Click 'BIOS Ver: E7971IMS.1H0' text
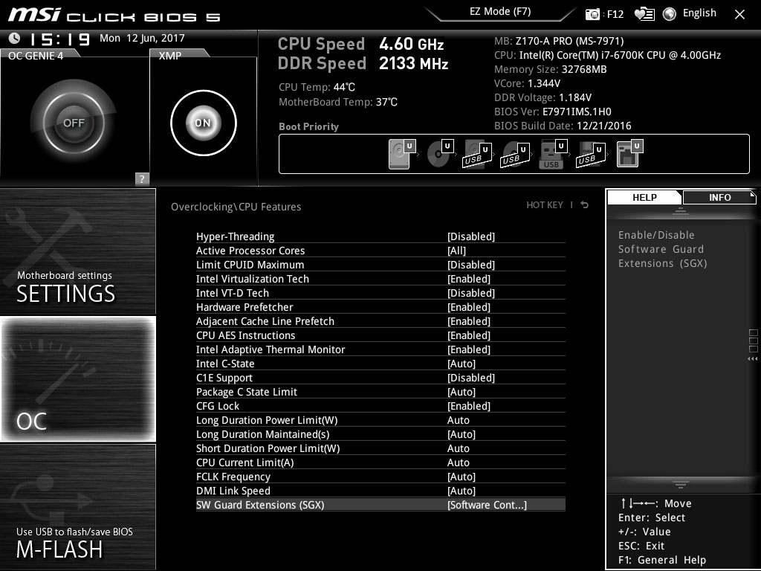The width and height of the screenshot is (761, 571). (x=553, y=112)
